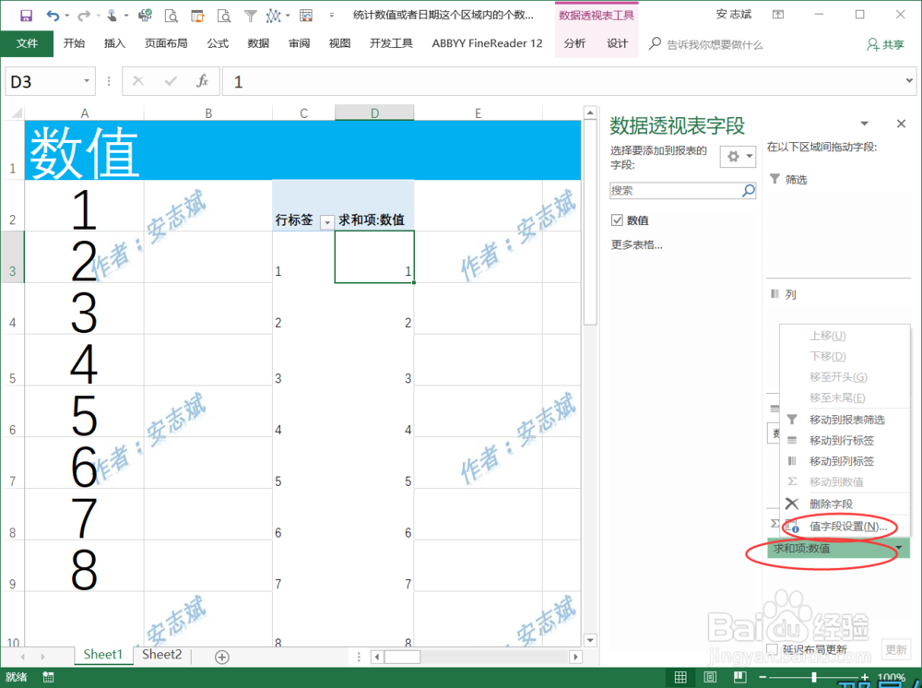Click the Share person icon
The image size is (922, 688).
tap(872, 44)
